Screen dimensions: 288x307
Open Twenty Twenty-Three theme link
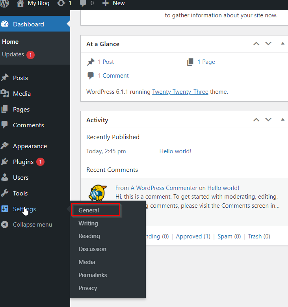tap(180, 92)
